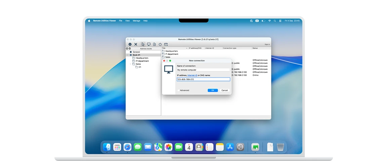Open Messages from the dock
The image size is (379, 161).
coord(137,147)
